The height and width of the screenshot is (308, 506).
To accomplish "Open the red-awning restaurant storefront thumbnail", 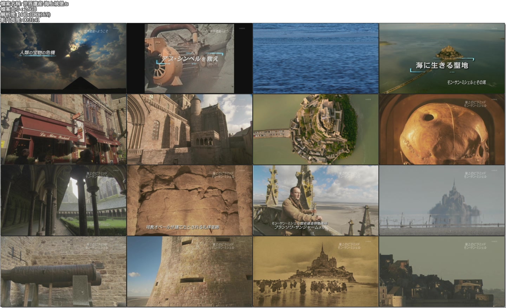I will point(63,129).
